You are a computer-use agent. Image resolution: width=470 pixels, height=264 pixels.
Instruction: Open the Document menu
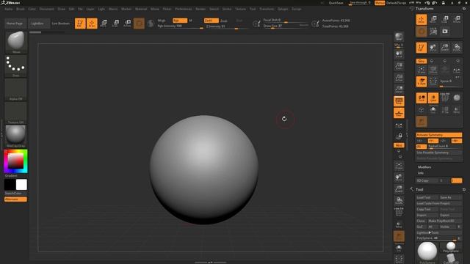click(x=47, y=9)
